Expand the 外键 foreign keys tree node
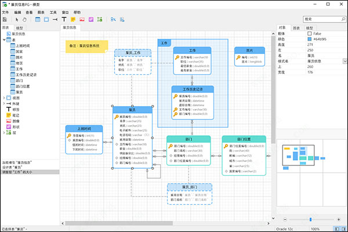Image resolution: width=348 pixels, height=232 pixels. pyautogui.click(x=4, y=103)
